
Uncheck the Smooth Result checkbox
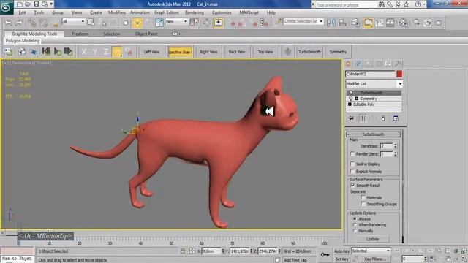tap(352, 185)
